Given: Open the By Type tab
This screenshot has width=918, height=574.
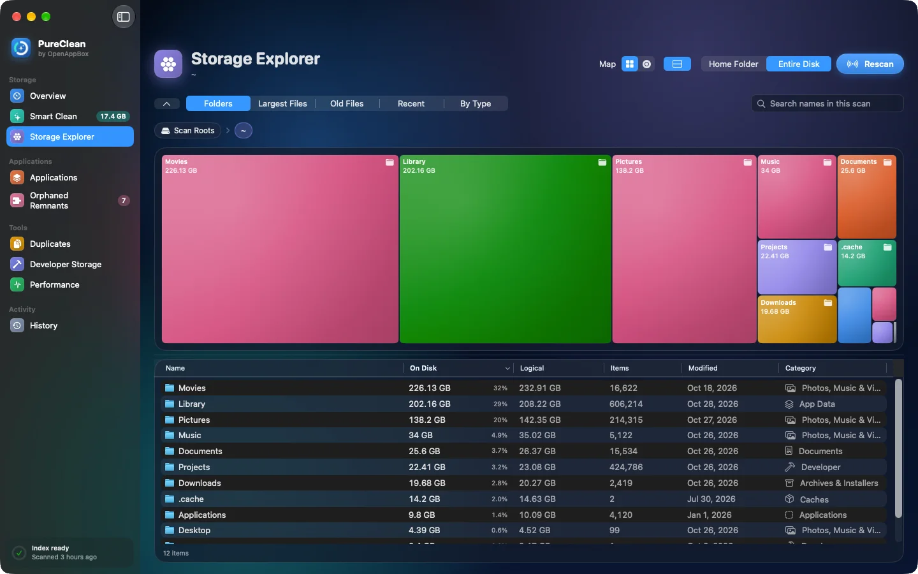Looking at the screenshot, I should (x=476, y=103).
